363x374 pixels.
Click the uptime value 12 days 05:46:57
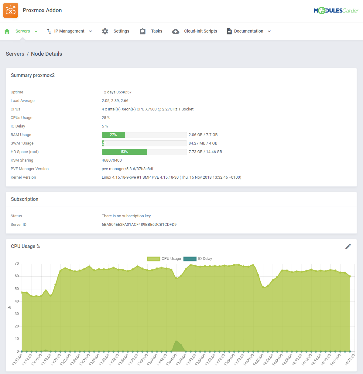click(x=117, y=92)
